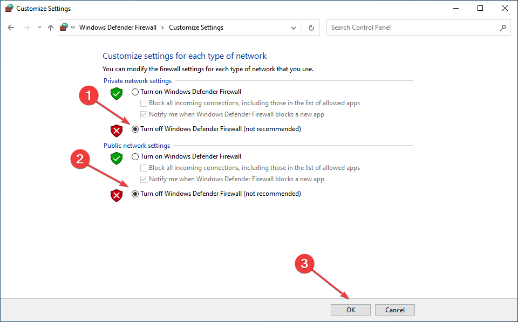Click the red shield under Private settings
518x322 pixels.
pos(117,131)
